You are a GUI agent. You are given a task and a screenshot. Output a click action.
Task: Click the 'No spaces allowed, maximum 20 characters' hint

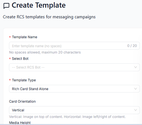click(x=45, y=52)
